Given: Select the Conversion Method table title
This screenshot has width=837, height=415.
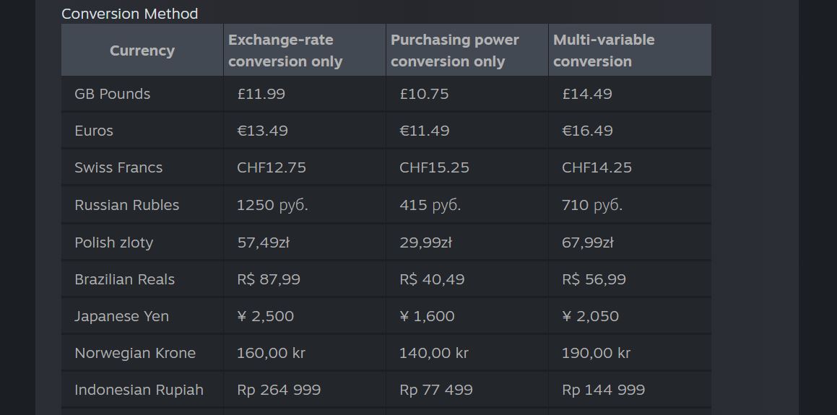Looking at the screenshot, I should (x=129, y=14).
